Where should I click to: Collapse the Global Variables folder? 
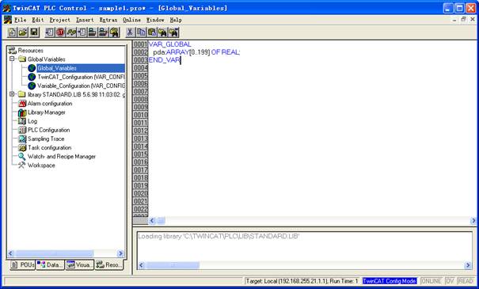click(x=12, y=59)
